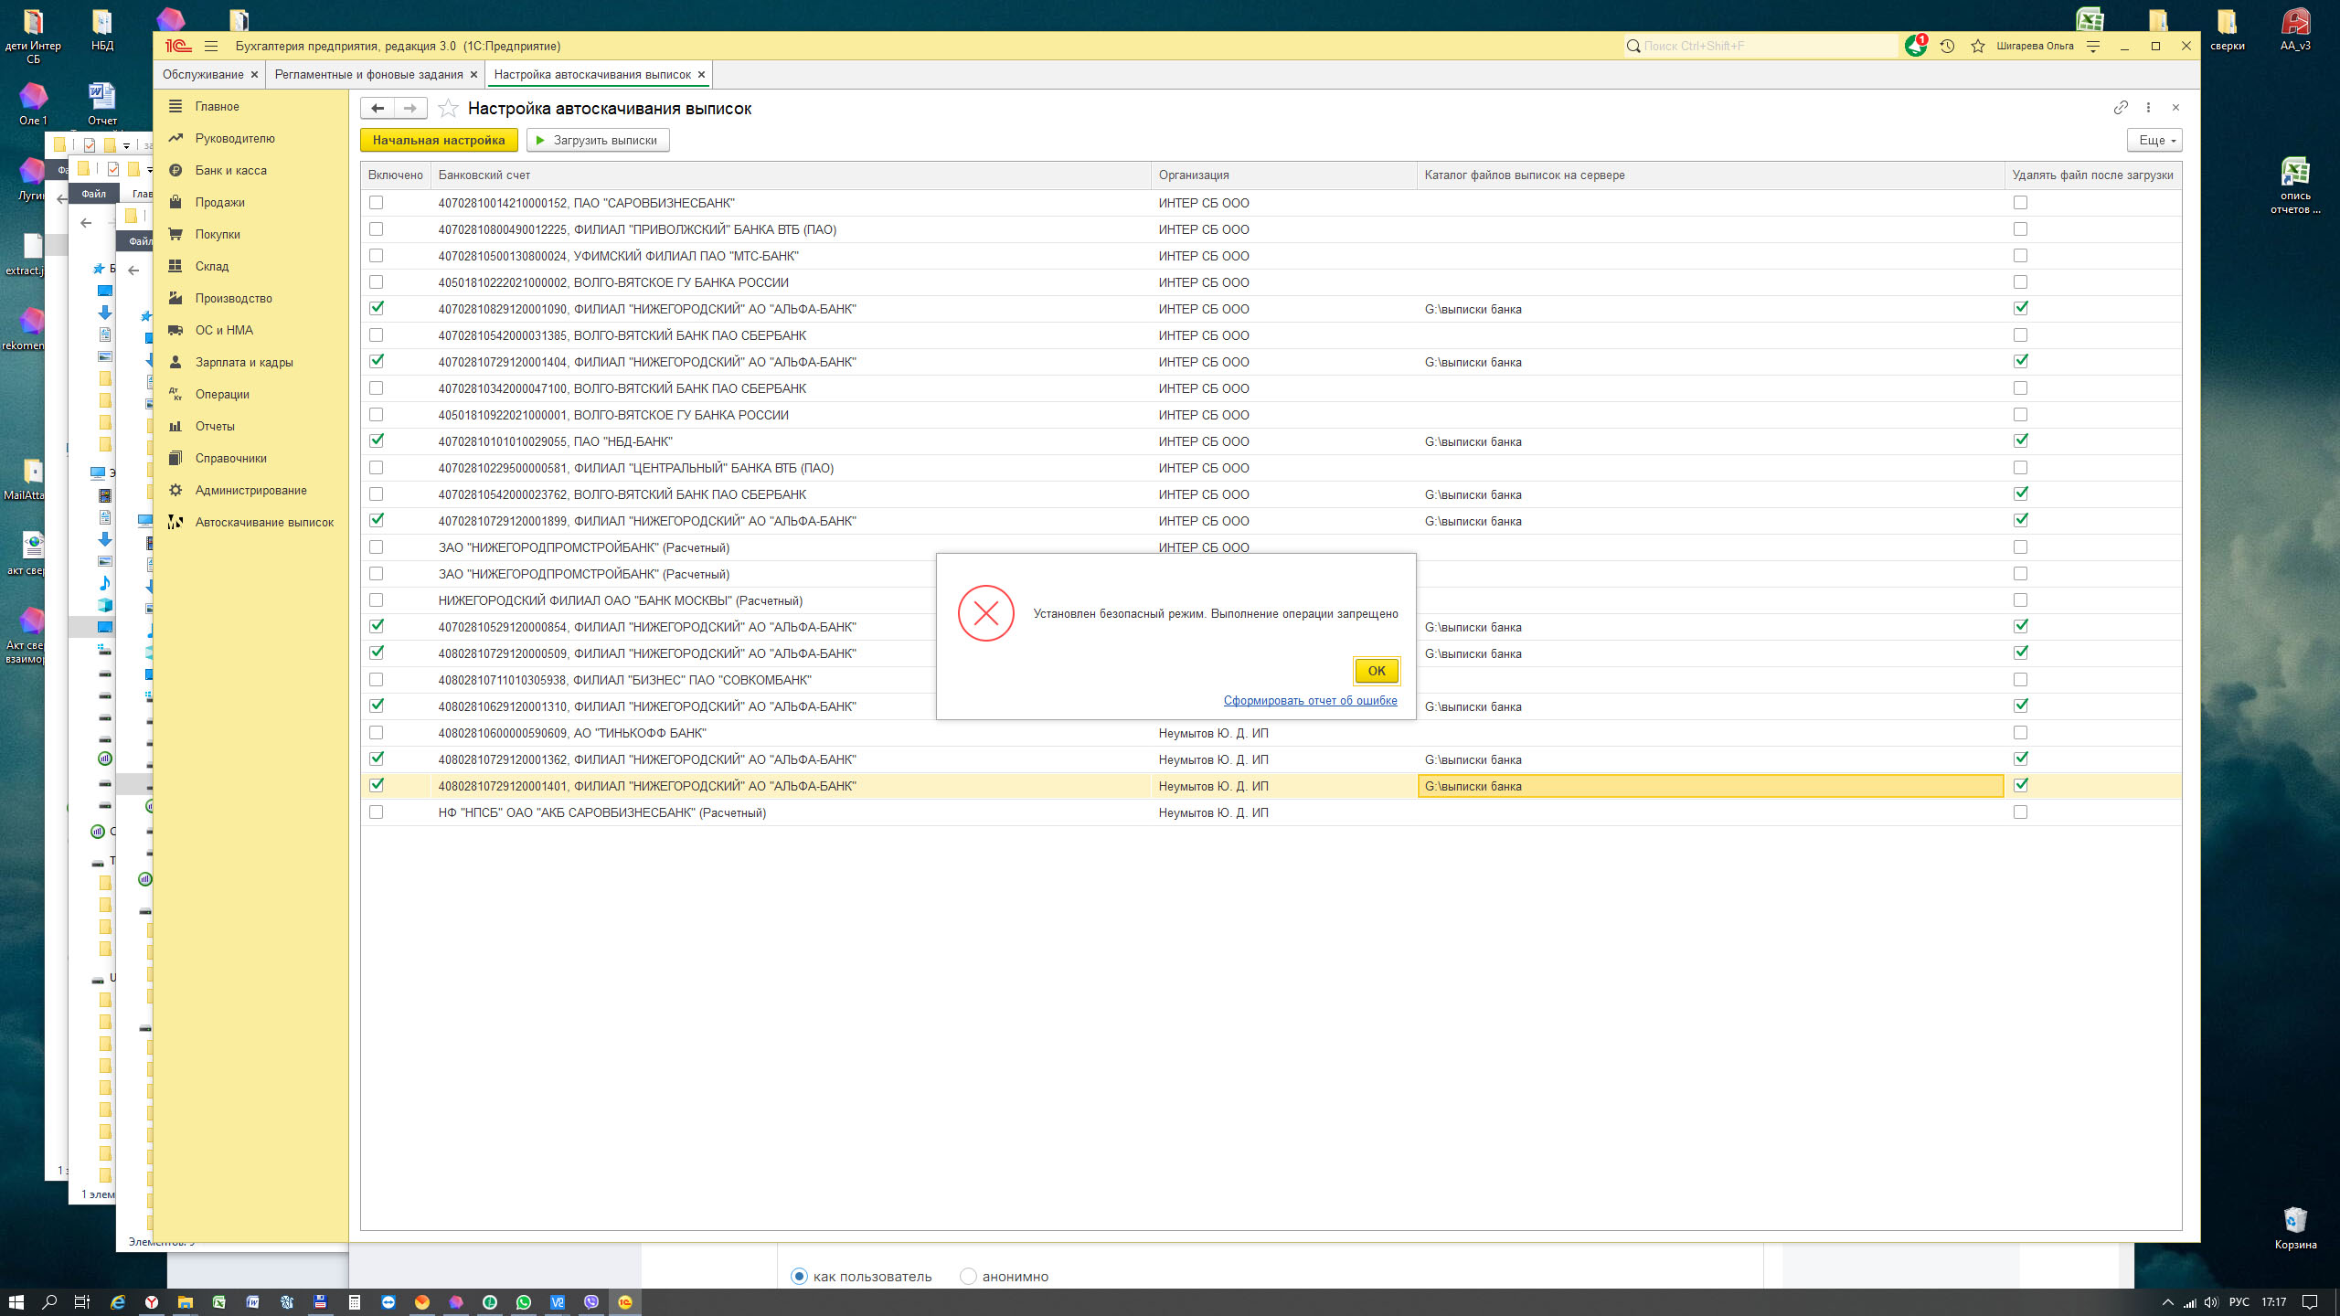Screen dimensions: 2340x1316
Task: Click the 'Отчеты' chart icon
Action: [175, 426]
